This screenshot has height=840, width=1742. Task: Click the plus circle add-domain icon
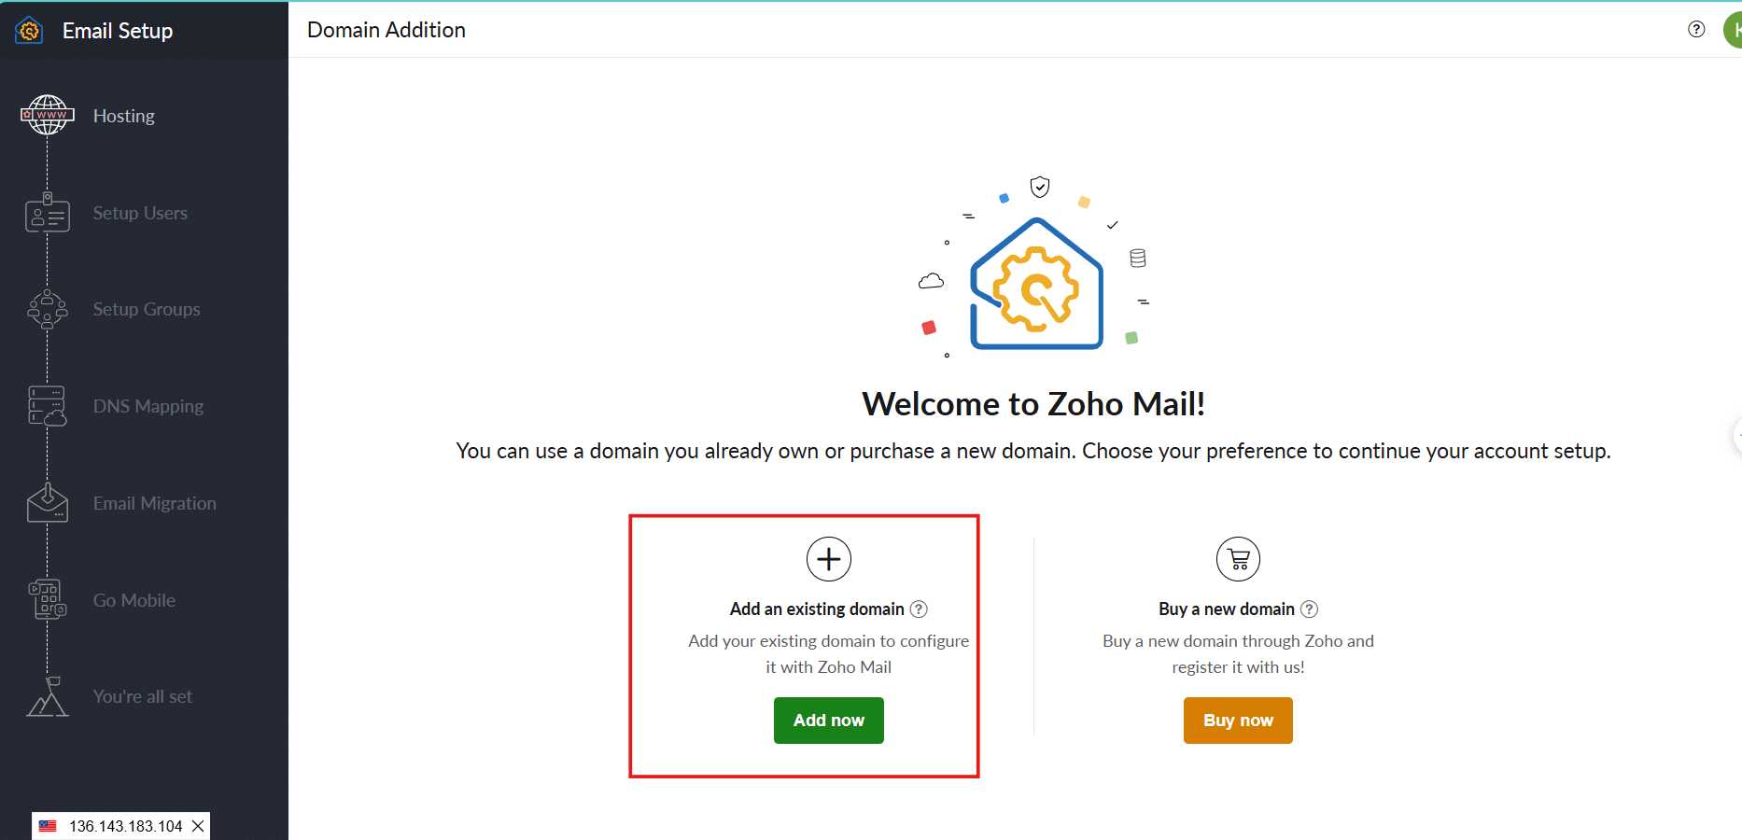[x=829, y=559]
